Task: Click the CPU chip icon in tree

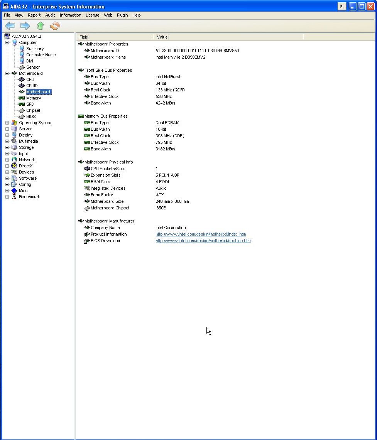Action: click(22, 79)
